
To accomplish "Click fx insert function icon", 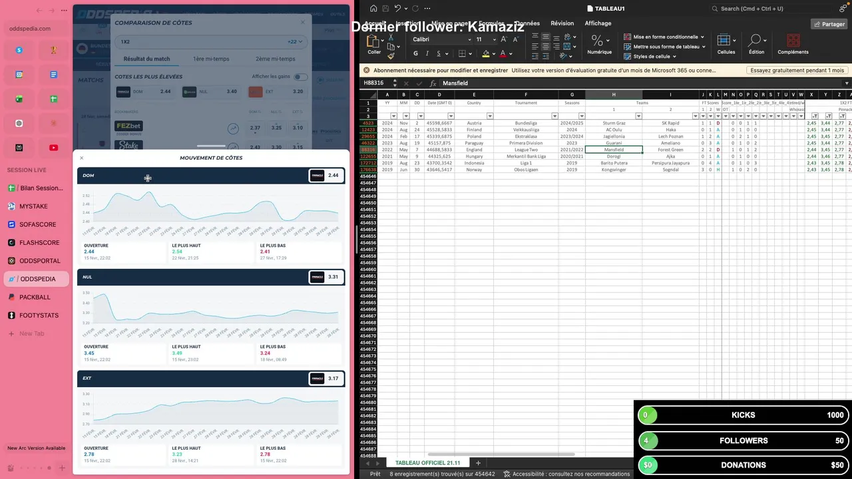I will [433, 83].
